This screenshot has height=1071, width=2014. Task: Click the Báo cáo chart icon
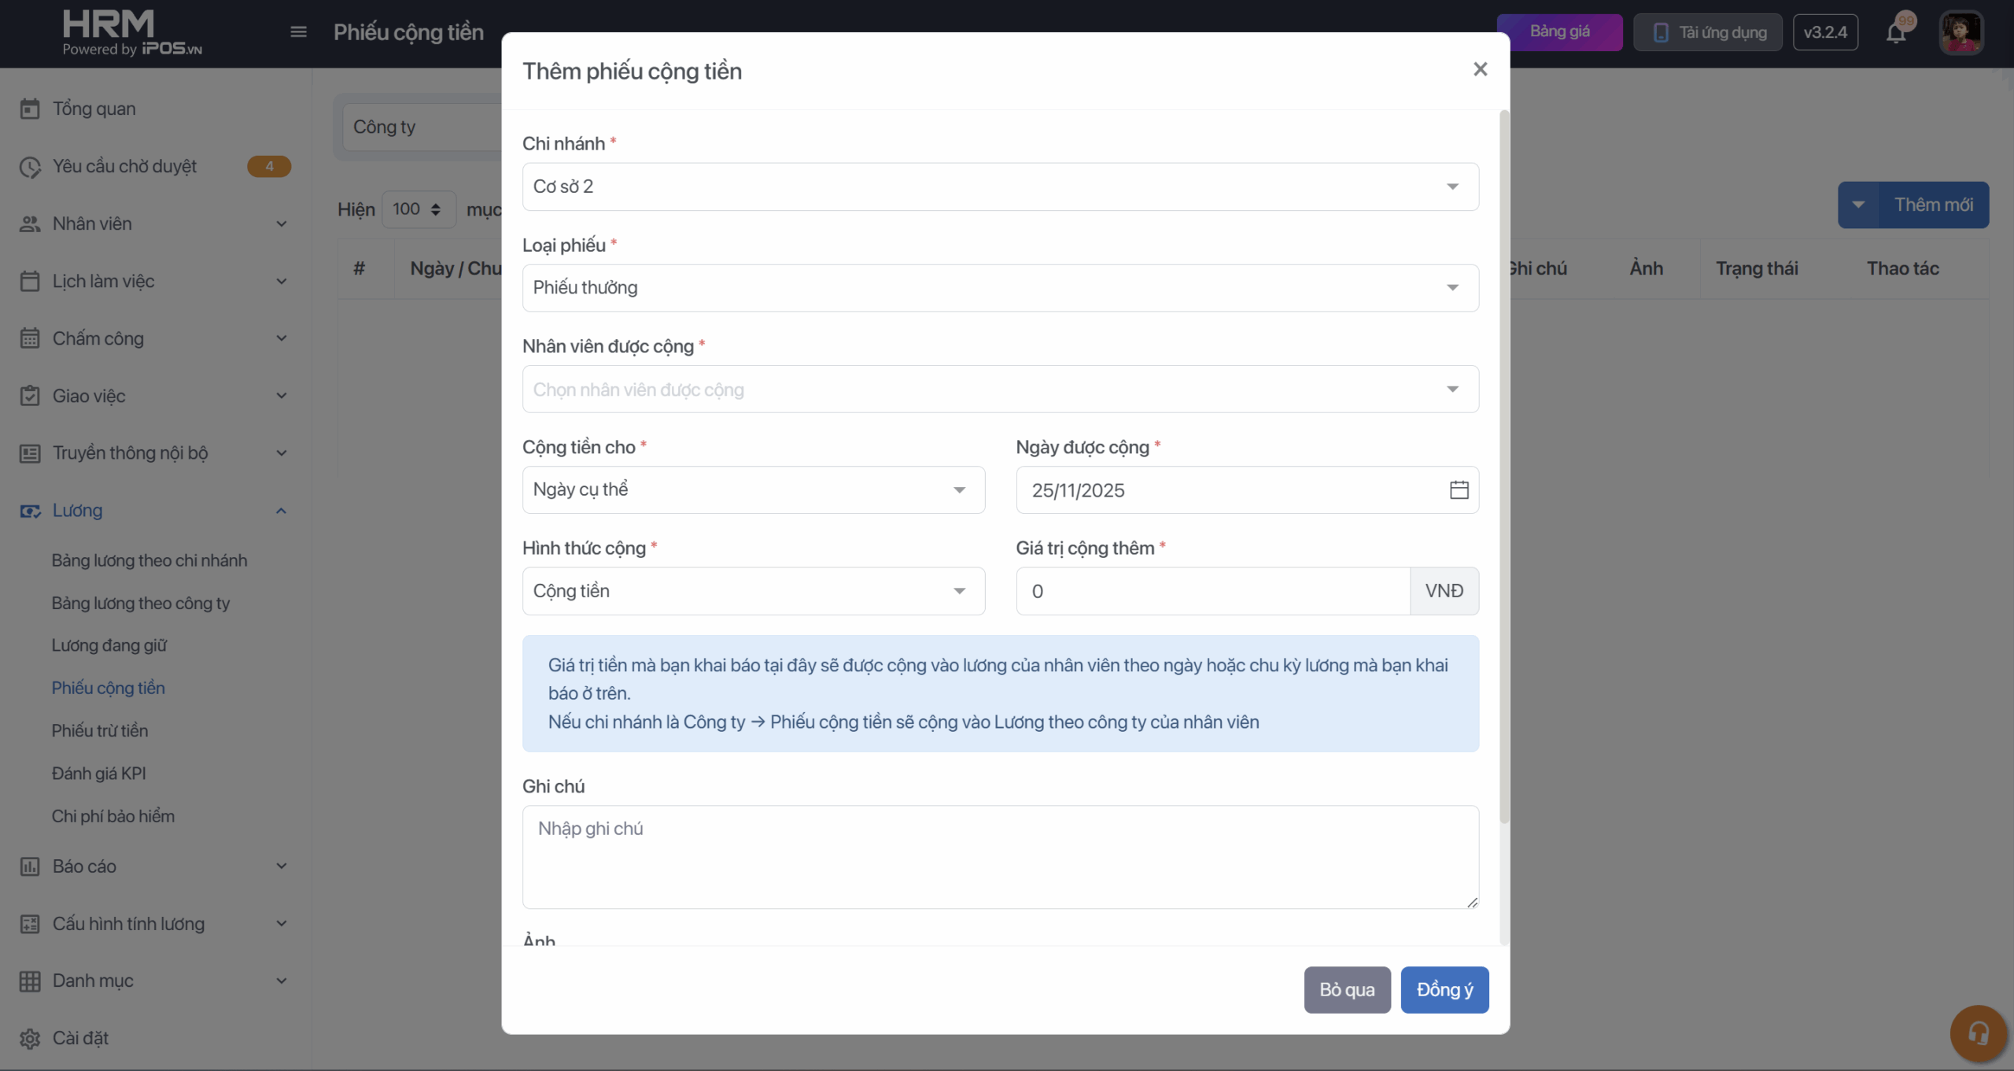click(30, 866)
